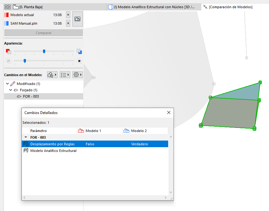Viewport: 269px width, 211px height.
Task: Click the Parámetro column header
Action: (x=53, y=131)
